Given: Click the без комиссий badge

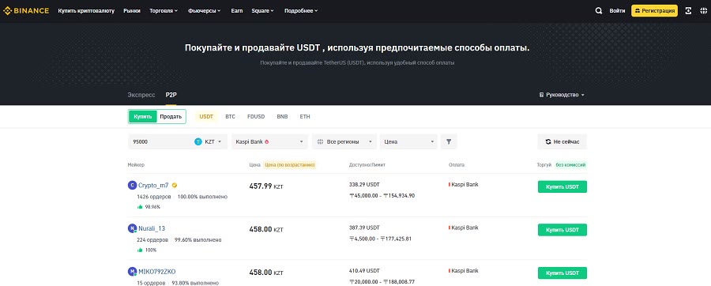Looking at the screenshot, I should (x=570, y=165).
